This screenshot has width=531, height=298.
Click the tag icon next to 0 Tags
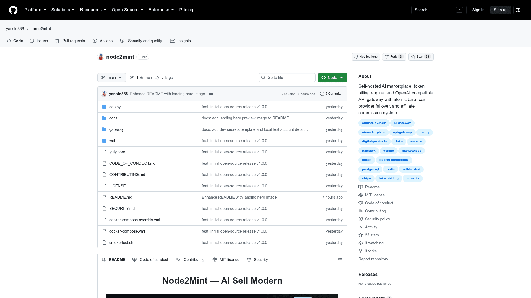(x=157, y=78)
